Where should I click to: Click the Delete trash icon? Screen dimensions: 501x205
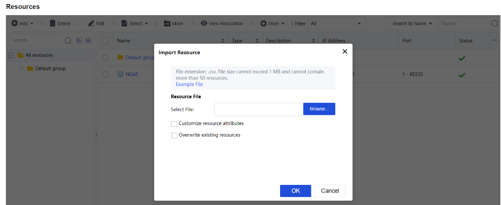coord(52,24)
